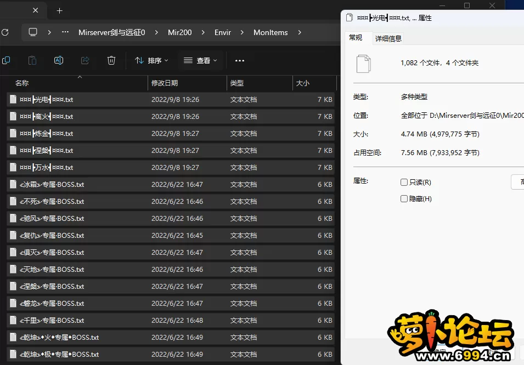Select 驰风 专属 BOSS.txt file
The image size is (524, 365).
(171, 218)
